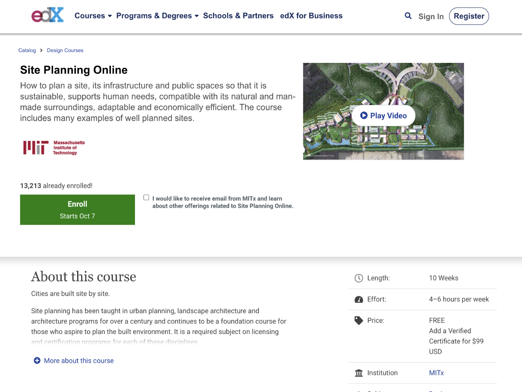
Task: Click the Cities are built site by site text
Action: [71, 294]
